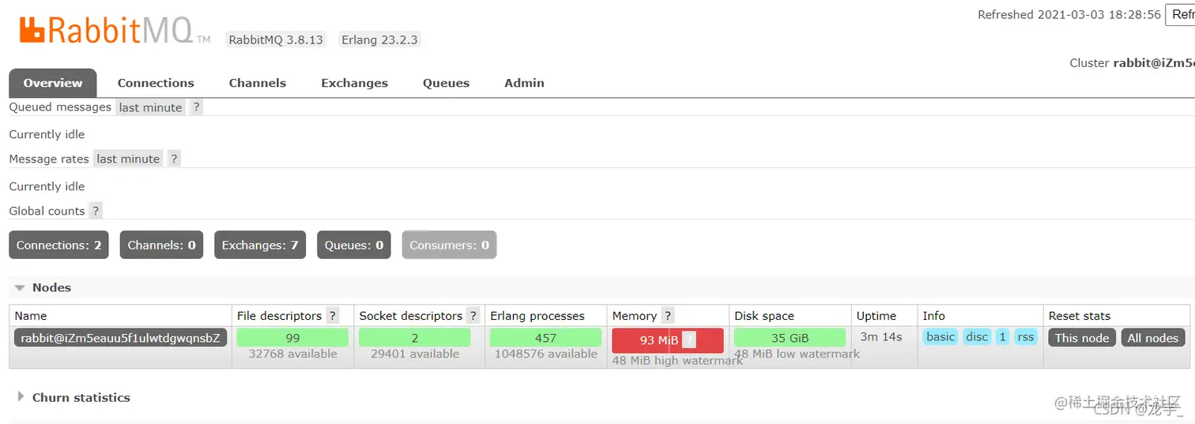Click help icon inside red memory bar
The width and height of the screenshot is (1195, 424).
pos(689,340)
